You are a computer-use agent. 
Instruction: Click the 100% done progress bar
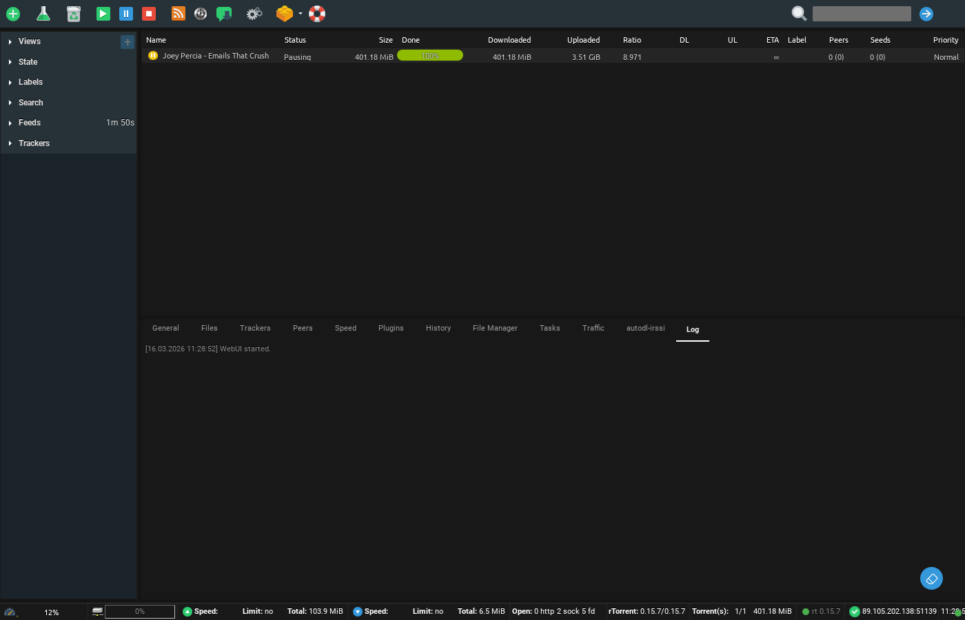point(429,55)
